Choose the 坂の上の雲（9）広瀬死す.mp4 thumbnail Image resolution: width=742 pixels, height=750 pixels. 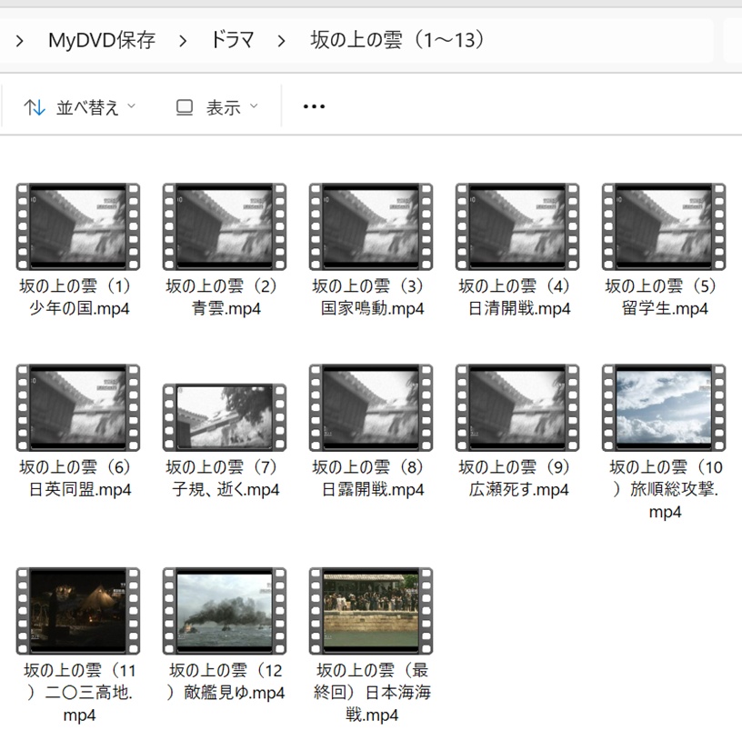click(x=517, y=408)
